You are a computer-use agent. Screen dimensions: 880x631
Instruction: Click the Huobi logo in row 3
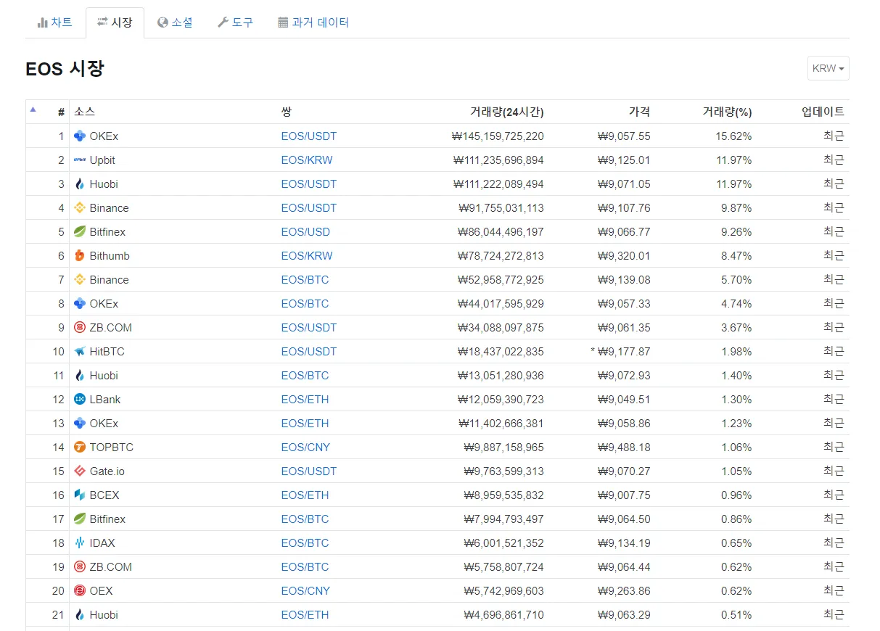pos(80,183)
